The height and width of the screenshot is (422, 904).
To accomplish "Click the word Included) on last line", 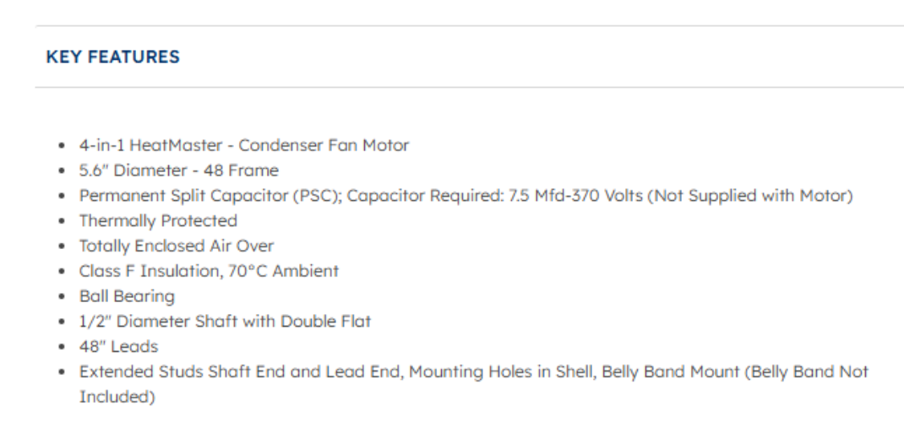I will [x=117, y=397].
